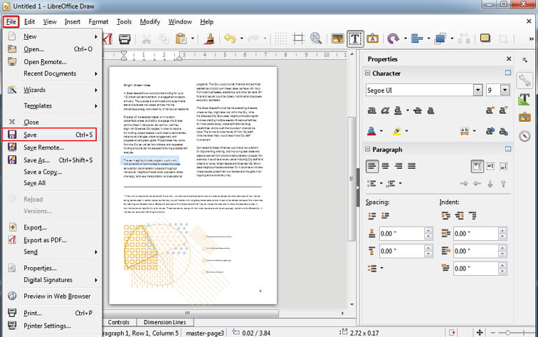This screenshot has width=538, height=337.
Task: Click the Highlighting Color marker icon
Action: point(397,131)
